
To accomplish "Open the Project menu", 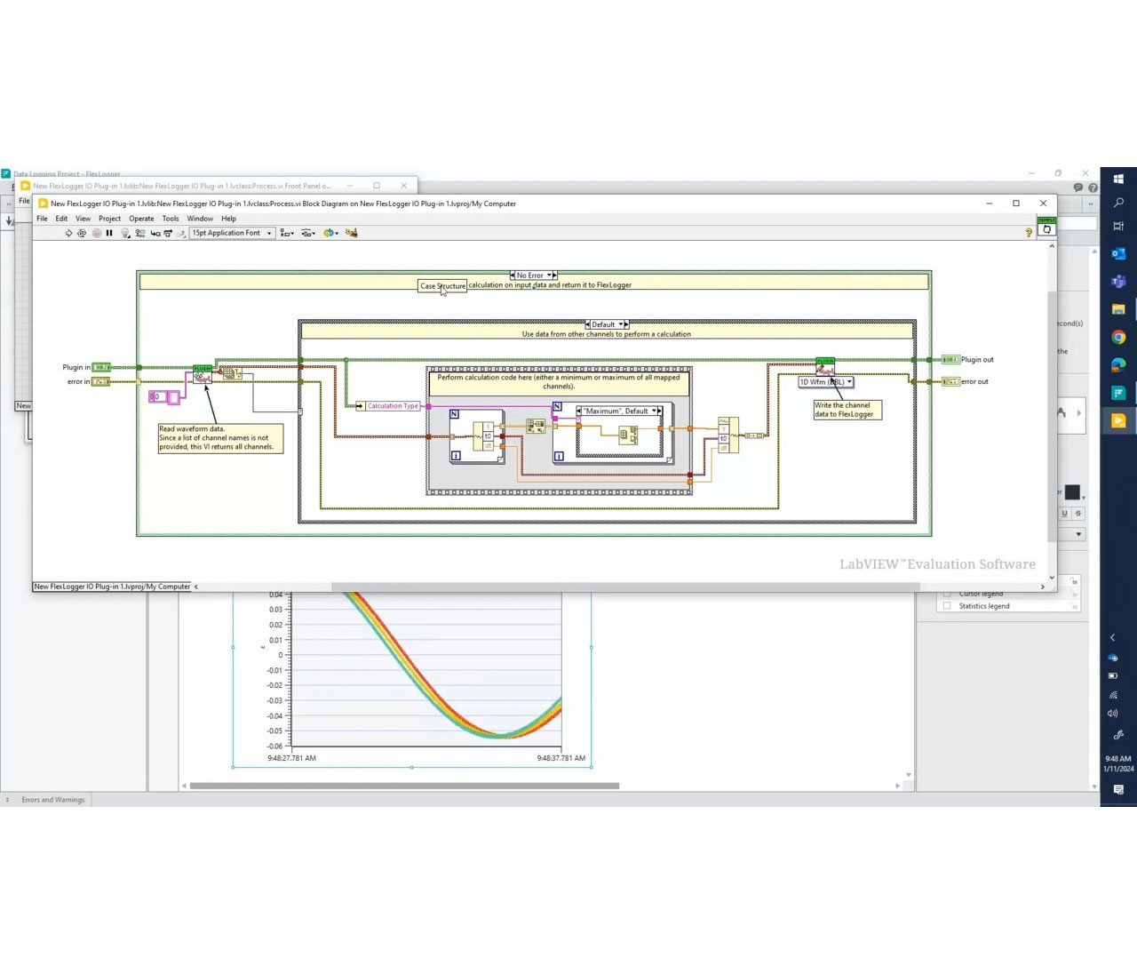I will [109, 219].
